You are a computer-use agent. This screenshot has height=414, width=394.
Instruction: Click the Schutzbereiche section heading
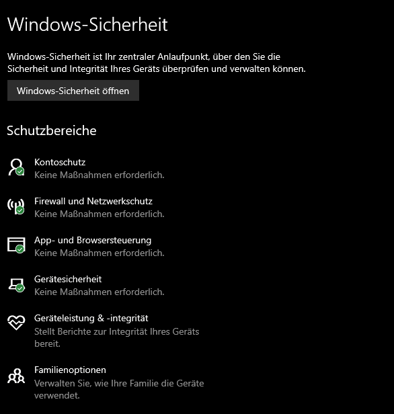click(x=52, y=130)
